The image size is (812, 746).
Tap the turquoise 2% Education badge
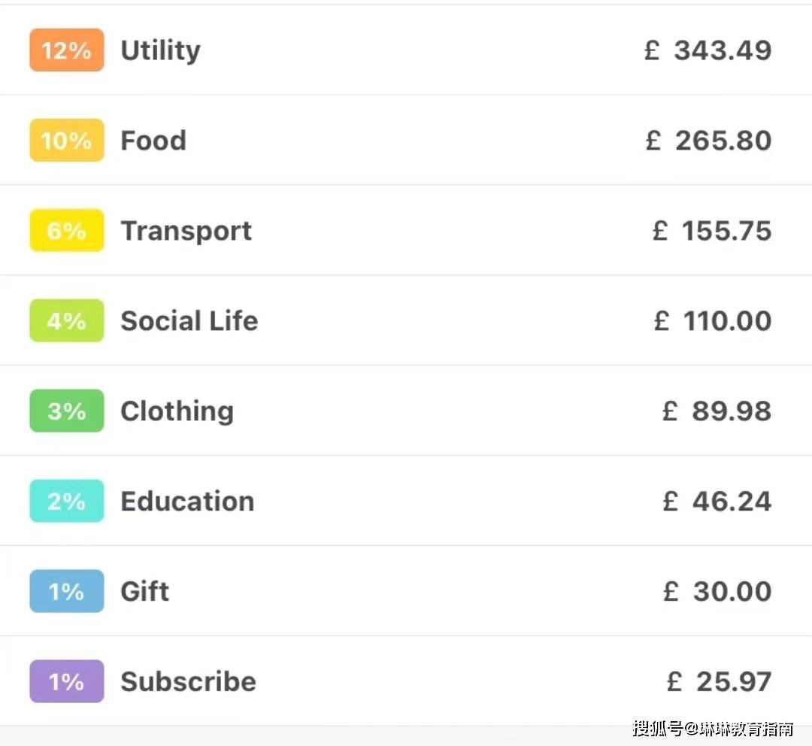pyautogui.click(x=67, y=502)
